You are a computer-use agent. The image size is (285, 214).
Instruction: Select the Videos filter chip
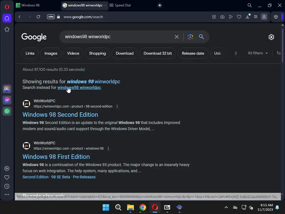click(x=73, y=53)
